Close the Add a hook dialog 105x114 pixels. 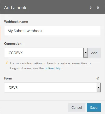coord(98,8)
